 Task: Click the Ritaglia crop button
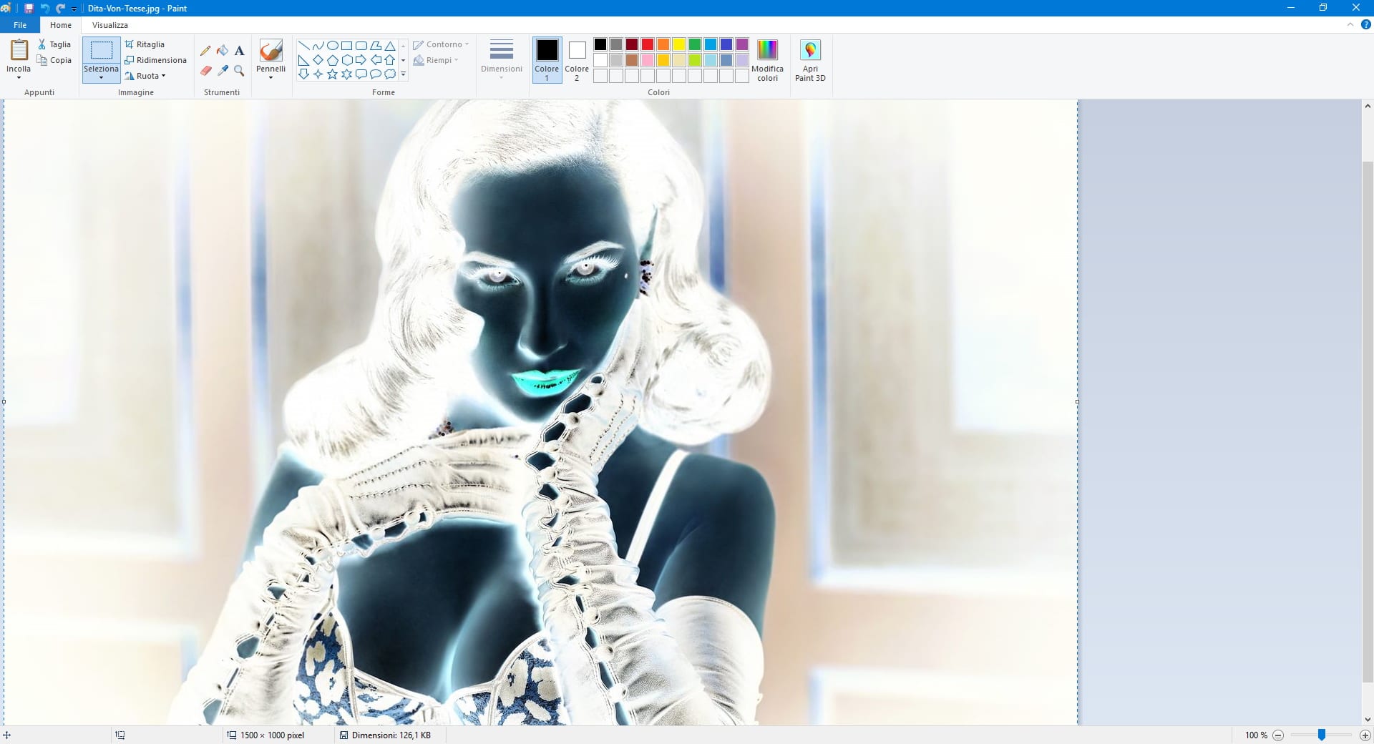145,44
